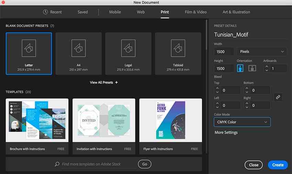292x174 pixels.
Task: Select the Tabloid blank document preset
Action: coord(178,54)
